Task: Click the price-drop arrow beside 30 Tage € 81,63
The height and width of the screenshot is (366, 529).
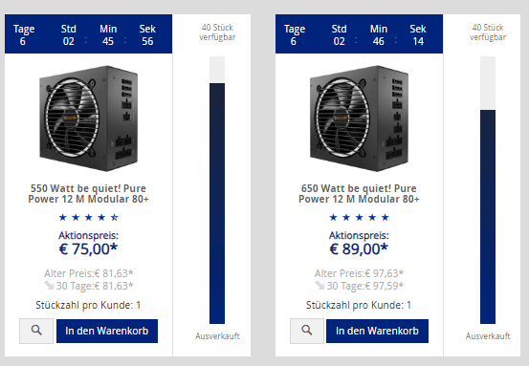Action: [49, 286]
